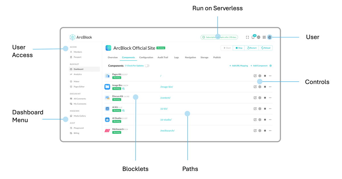This screenshot has width=342, height=179.
Task: Stop the AI Studio component
Action: 265,120
